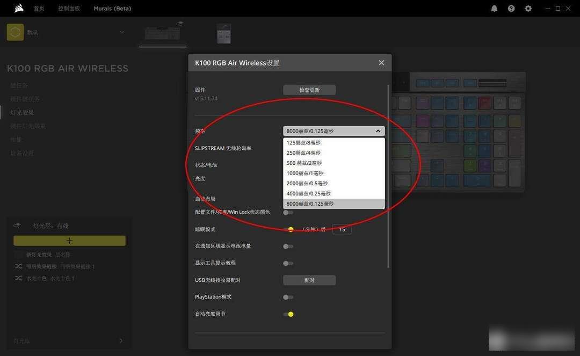Open 控制面板 tab
This screenshot has height=356, width=580.
pyautogui.click(x=69, y=9)
